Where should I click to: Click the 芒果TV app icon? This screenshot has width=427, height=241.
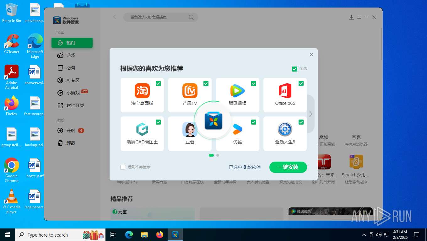coord(190,91)
